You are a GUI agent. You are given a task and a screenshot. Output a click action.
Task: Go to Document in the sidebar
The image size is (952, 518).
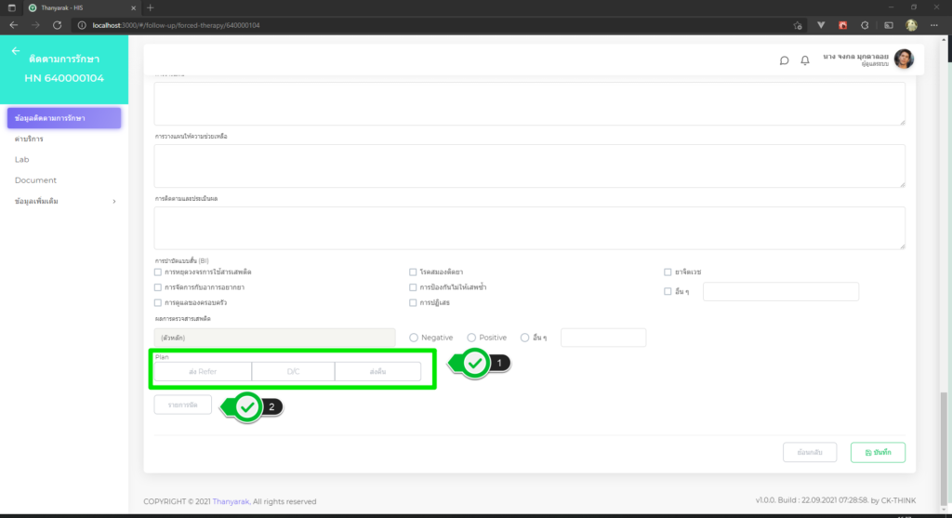click(35, 180)
